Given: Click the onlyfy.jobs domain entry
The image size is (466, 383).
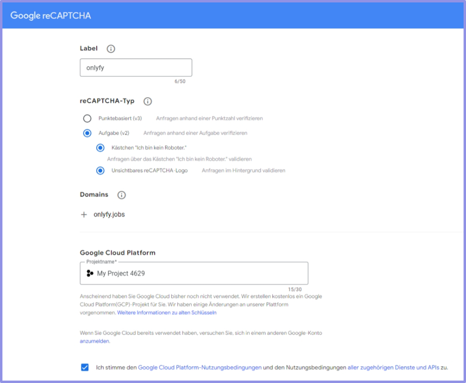Looking at the screenshot, I should coord(109,215).
